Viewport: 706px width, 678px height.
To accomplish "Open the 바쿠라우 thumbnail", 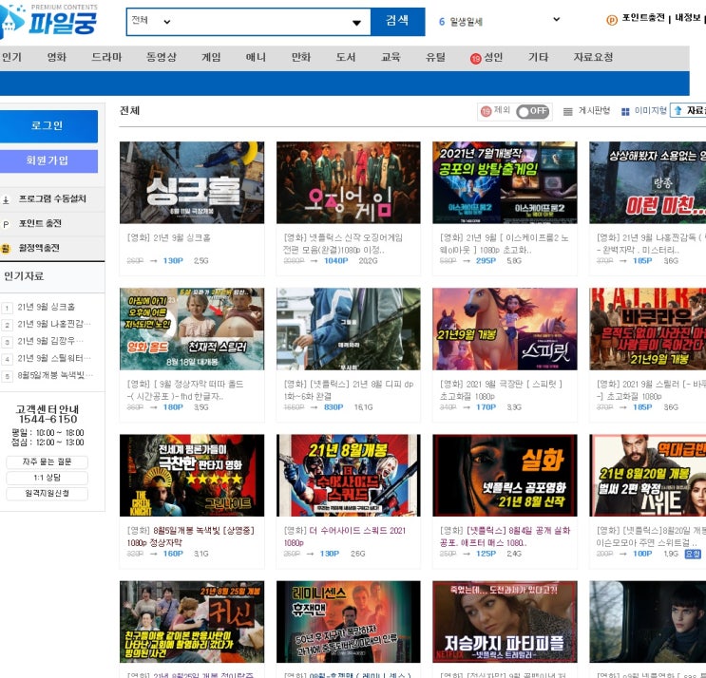I will tap(647, 330).
